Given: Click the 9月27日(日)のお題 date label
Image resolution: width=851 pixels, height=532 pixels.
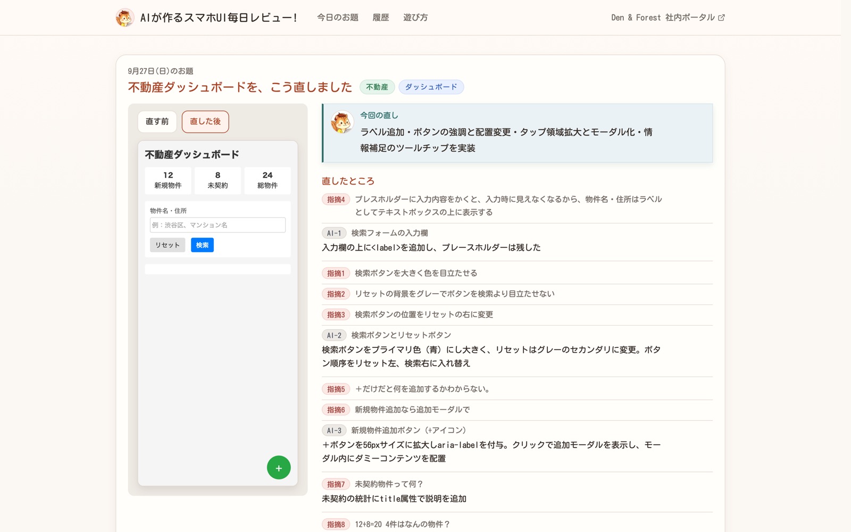Looking at the screenshot, I should [161, 71].
